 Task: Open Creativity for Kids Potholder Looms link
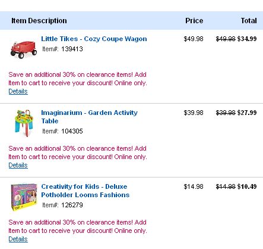click(85, 191)
